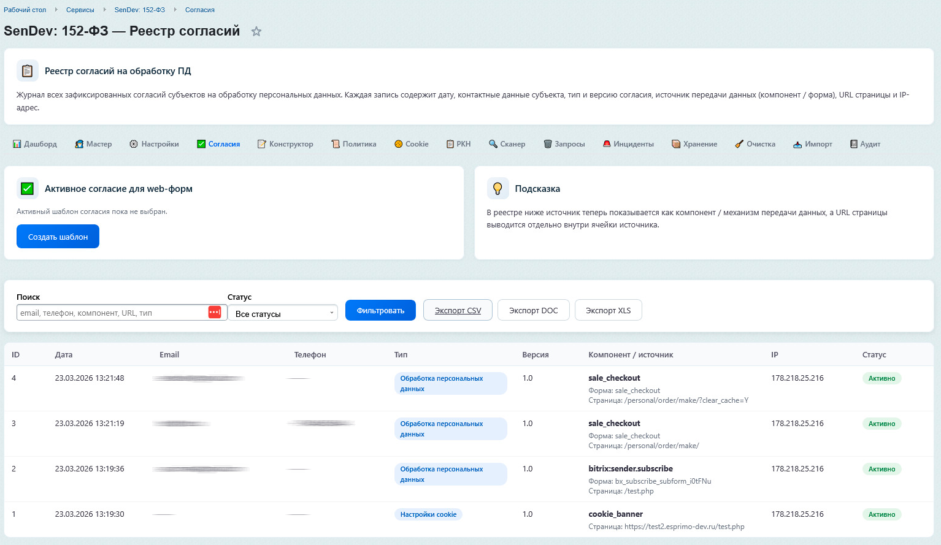Viewport: 941px width, 545px height.
Task: Click the Создать шаблон button
Action: (58, 237)
